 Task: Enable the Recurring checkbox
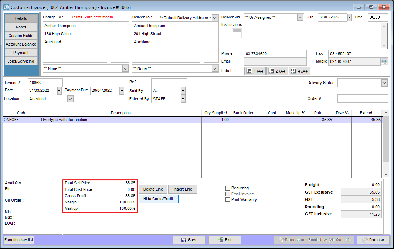[x=228, y=188]
